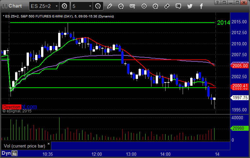
Task: Click the 1995.00 price axis label
Action: [x=239, y=110]
